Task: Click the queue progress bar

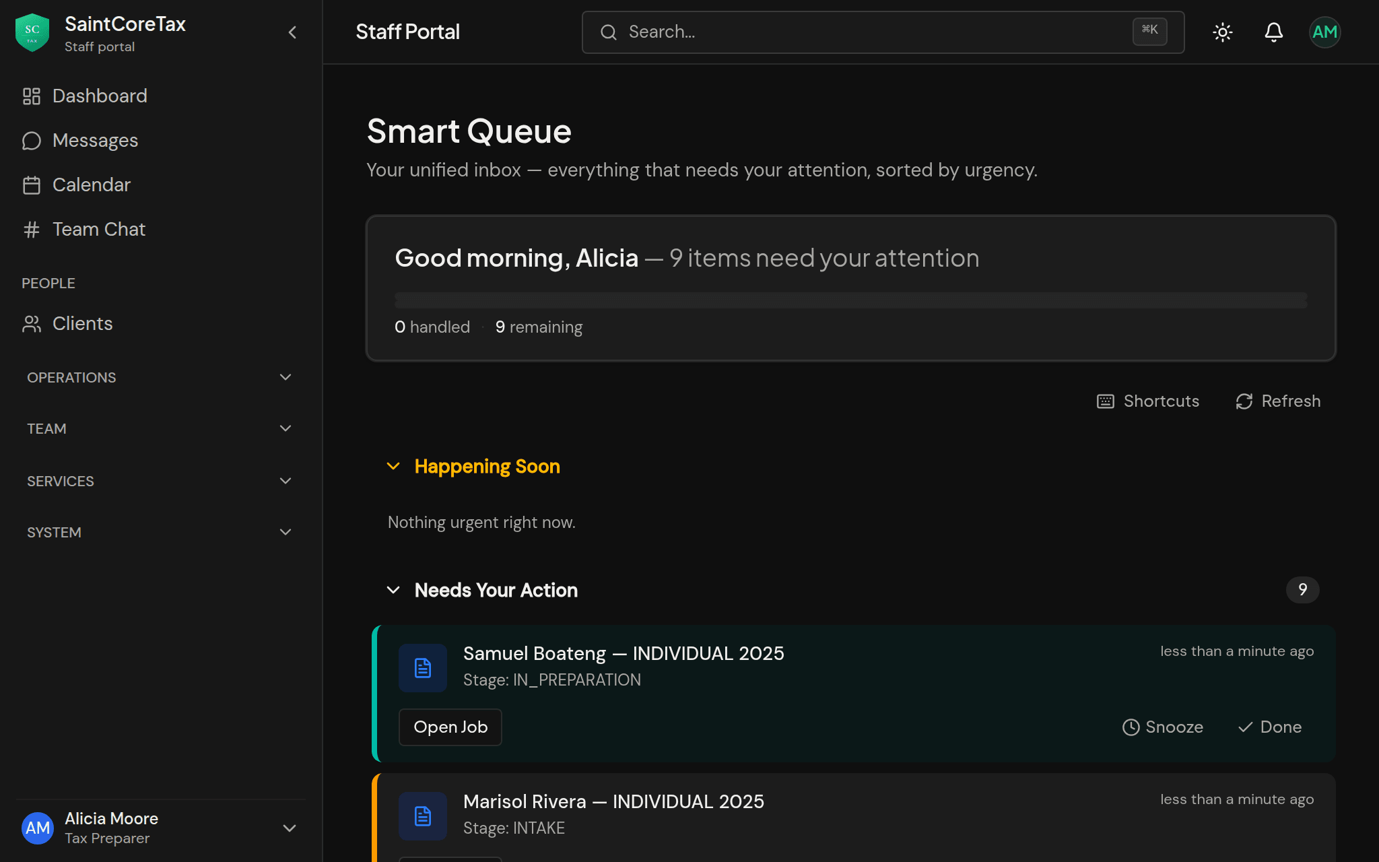Action: pyautogui.click(x=851, y=300)
